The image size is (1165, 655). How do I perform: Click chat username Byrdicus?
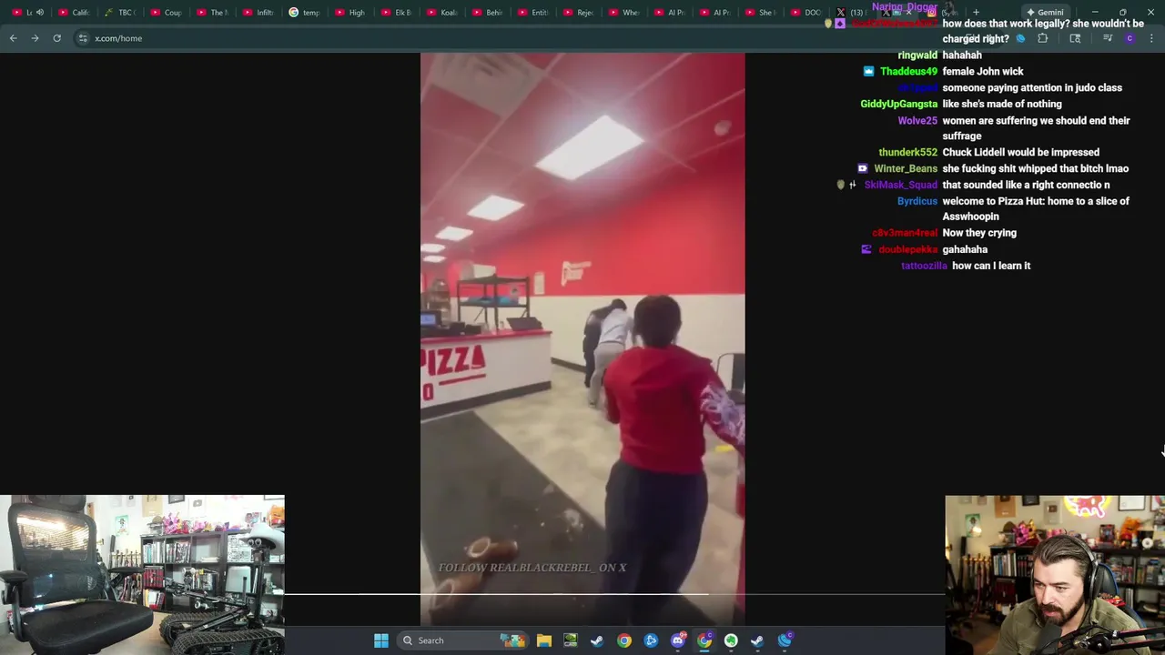pos(917,201)
